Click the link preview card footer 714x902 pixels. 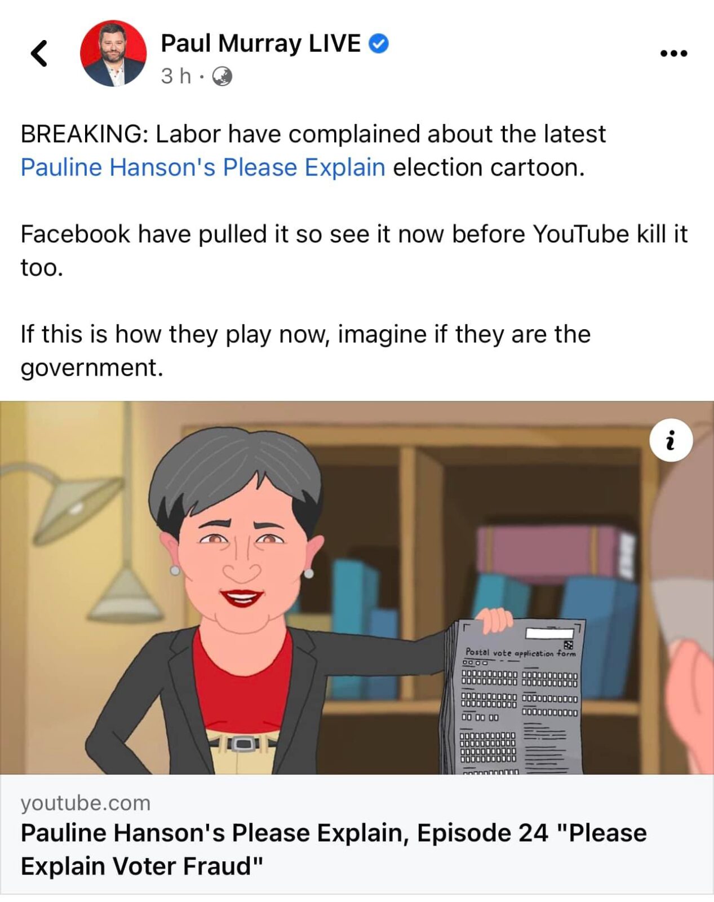(x=357, y=834)
